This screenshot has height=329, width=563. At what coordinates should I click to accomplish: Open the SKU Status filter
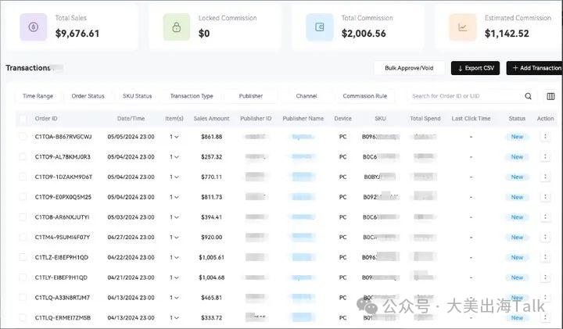click(137, 96)
